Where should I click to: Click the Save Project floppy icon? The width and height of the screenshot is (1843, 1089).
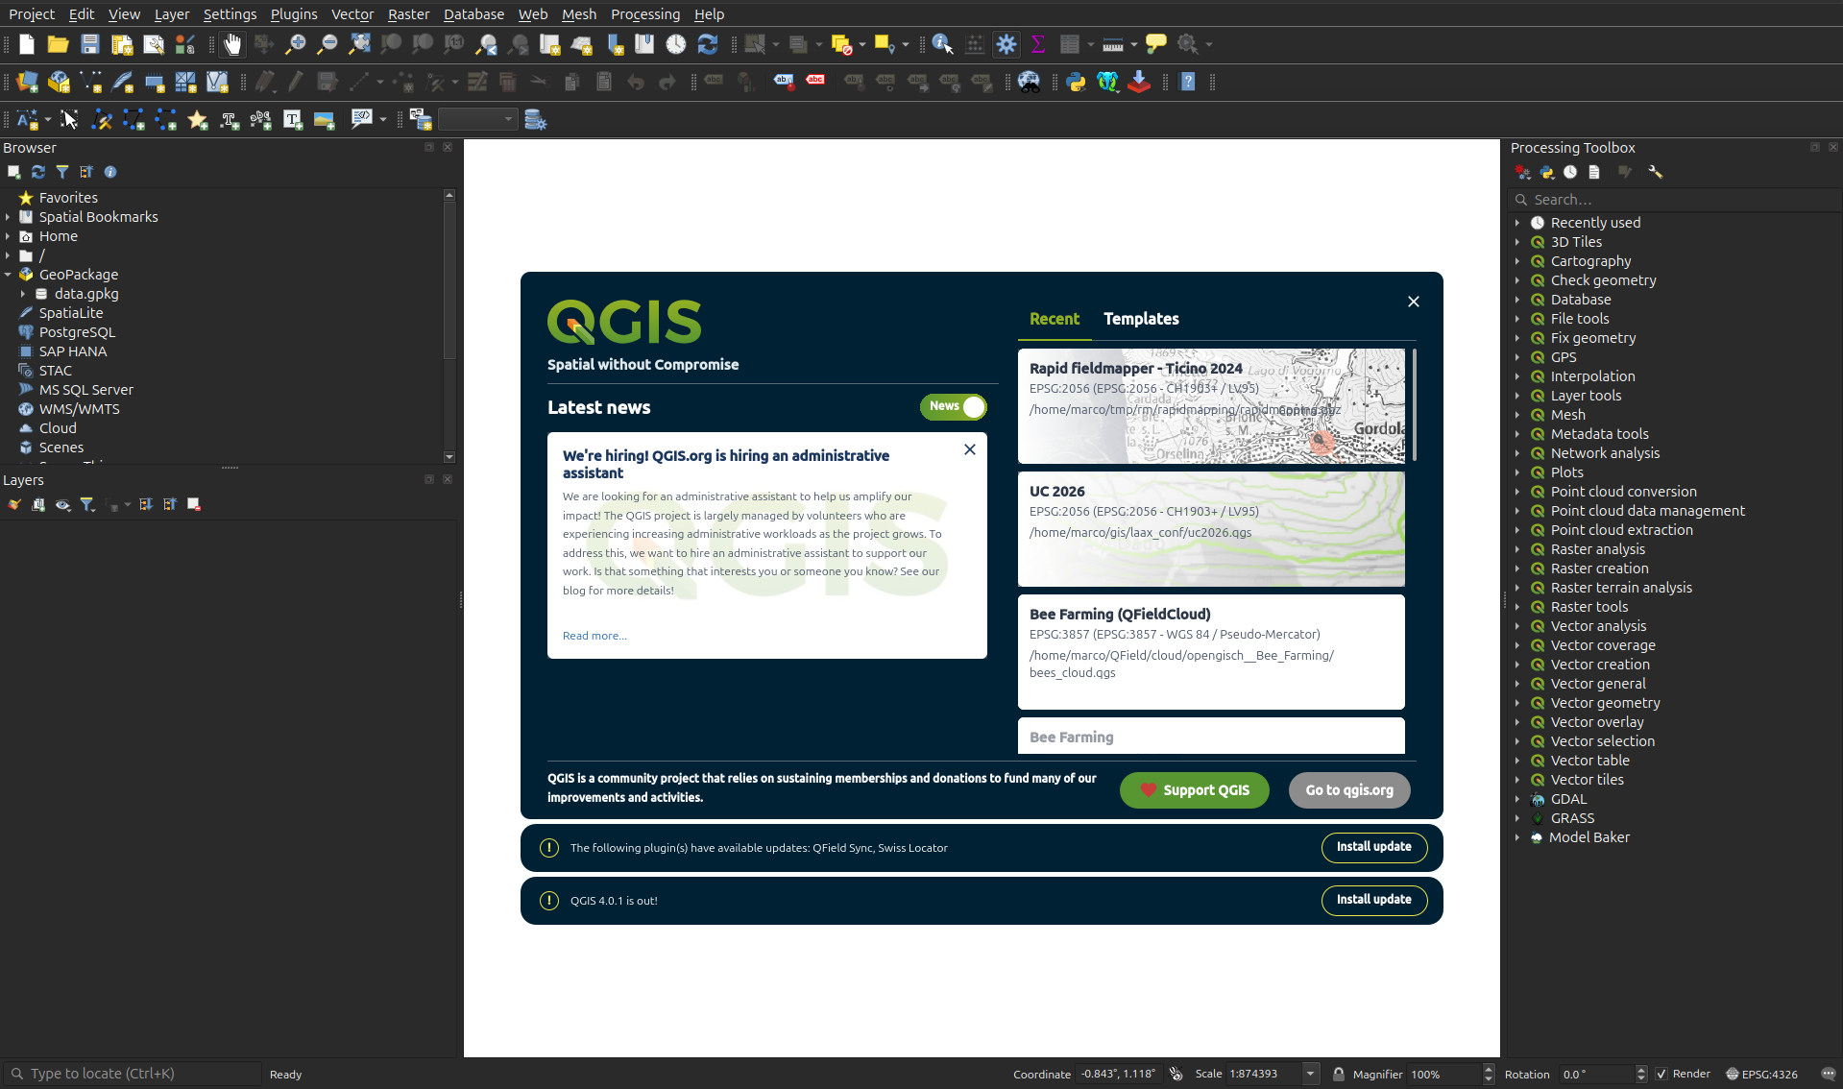tap(90, 44)
